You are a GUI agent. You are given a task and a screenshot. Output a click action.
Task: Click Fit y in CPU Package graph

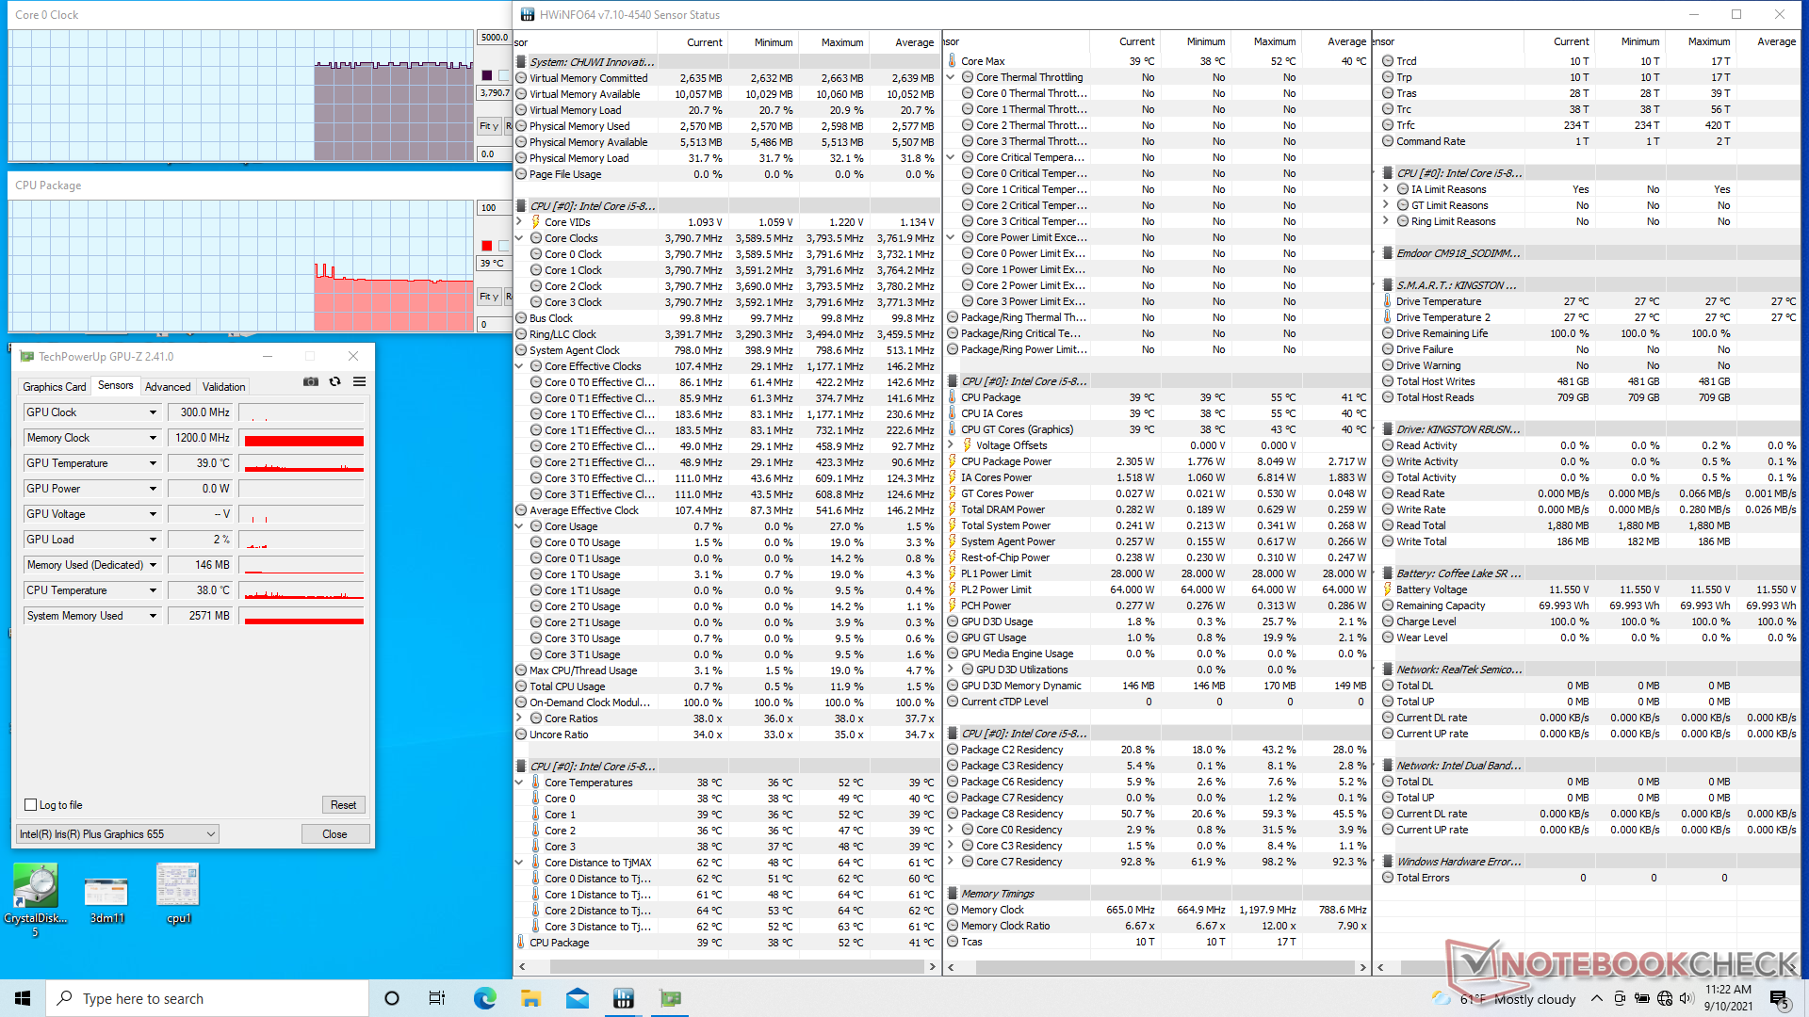pos(489,297)
